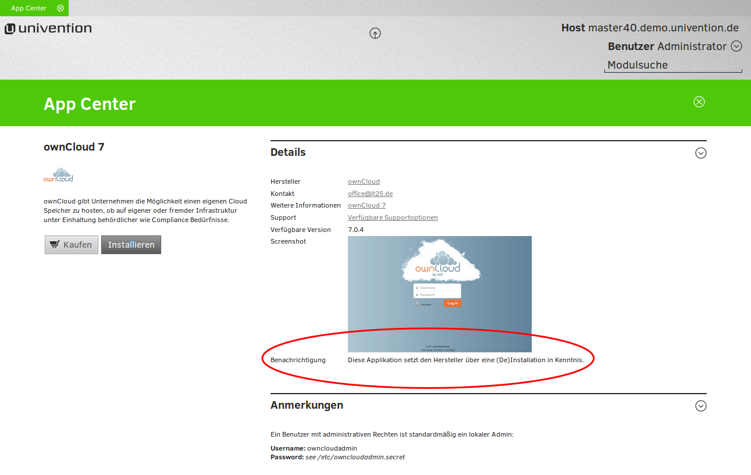Image resolution: width=751 pixels, height=475 pixels.
Task: Open the Benutzer Administrator dropdown chevron
Action: 736,46
